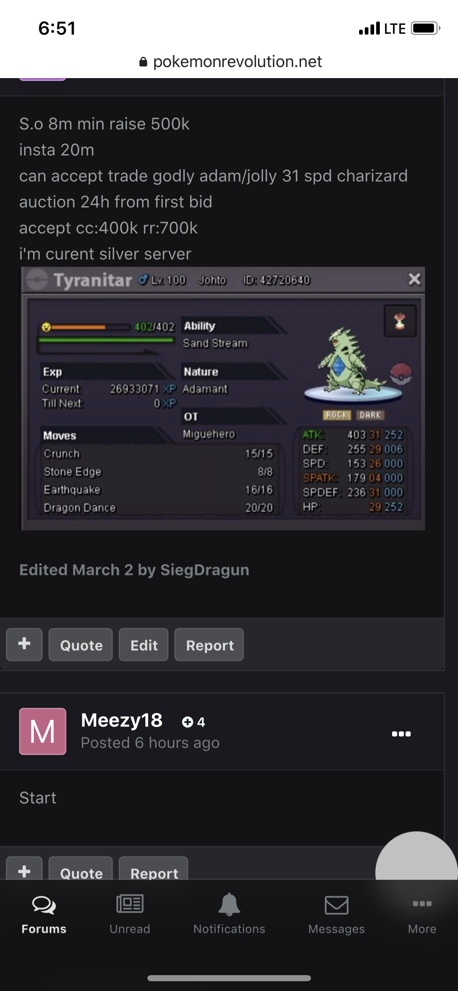Image resolution: width=458 pixels, height=991 pixels.
Task: Report the Tyranitar auction post
Action: (209, 645)
